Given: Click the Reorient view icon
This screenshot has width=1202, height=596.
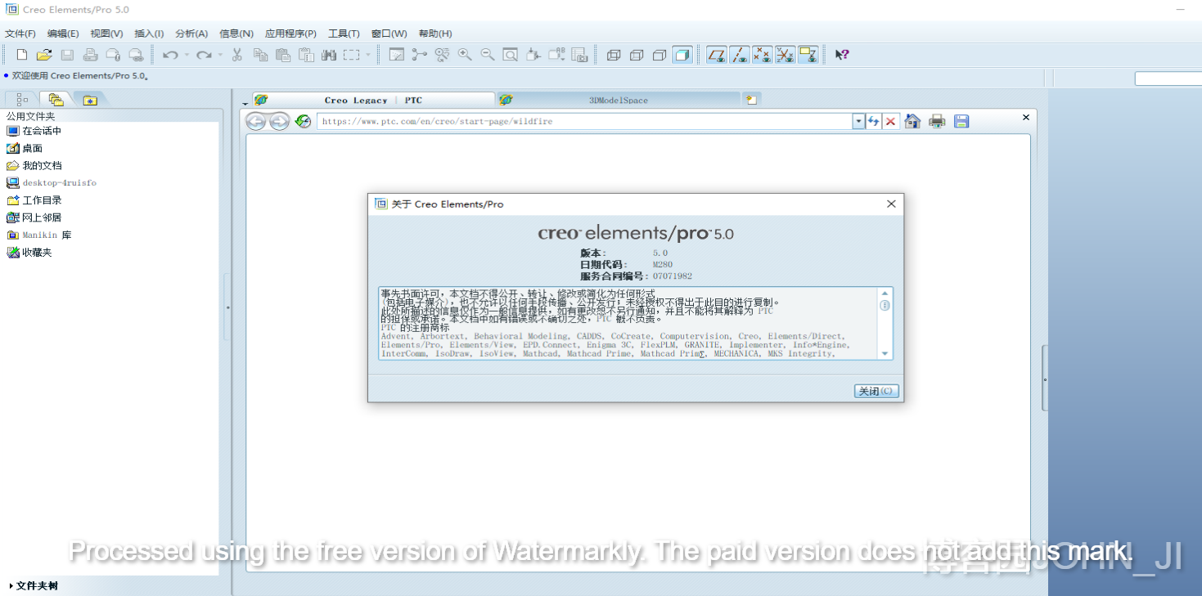Looking at the screenshot, I should [533, 55].
